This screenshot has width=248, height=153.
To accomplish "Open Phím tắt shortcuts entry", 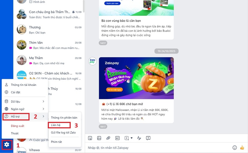I will coord(56,142).
